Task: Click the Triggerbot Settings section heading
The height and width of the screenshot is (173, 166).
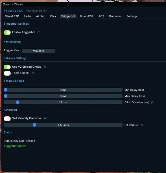Action: 16,24
